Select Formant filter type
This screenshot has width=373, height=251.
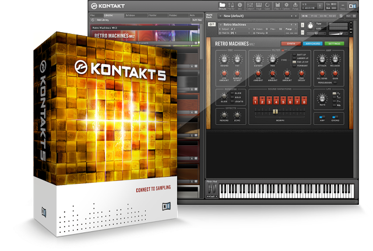[294, 65]
